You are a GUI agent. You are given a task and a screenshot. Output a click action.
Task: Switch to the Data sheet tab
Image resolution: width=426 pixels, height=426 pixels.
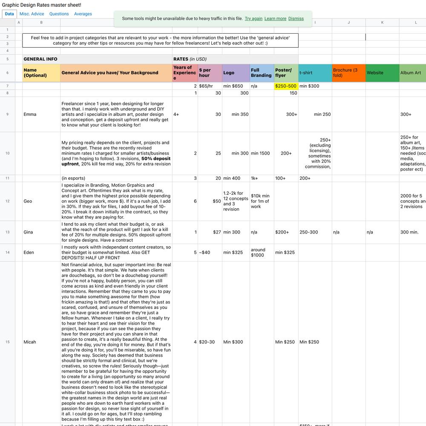9,14
